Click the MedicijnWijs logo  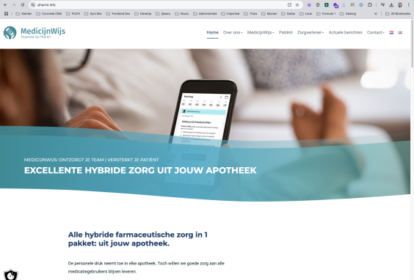(34, 33)
